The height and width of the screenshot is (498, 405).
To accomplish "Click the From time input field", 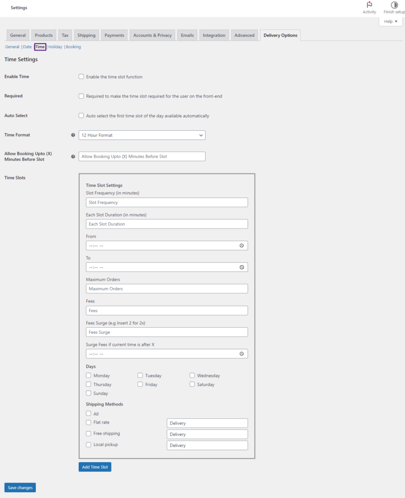I will coord(167,246).
